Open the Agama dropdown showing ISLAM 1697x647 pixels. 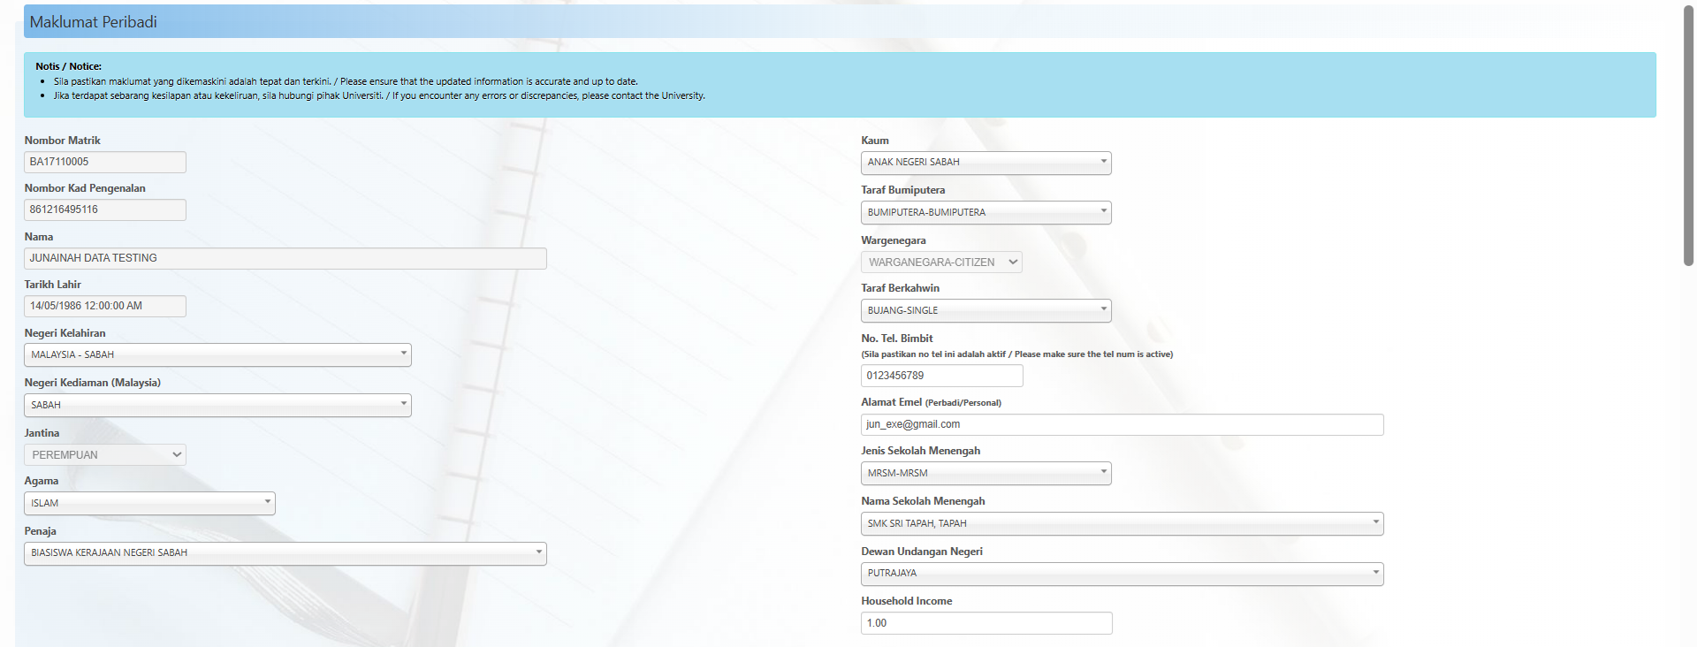click(x=149, y=503)
